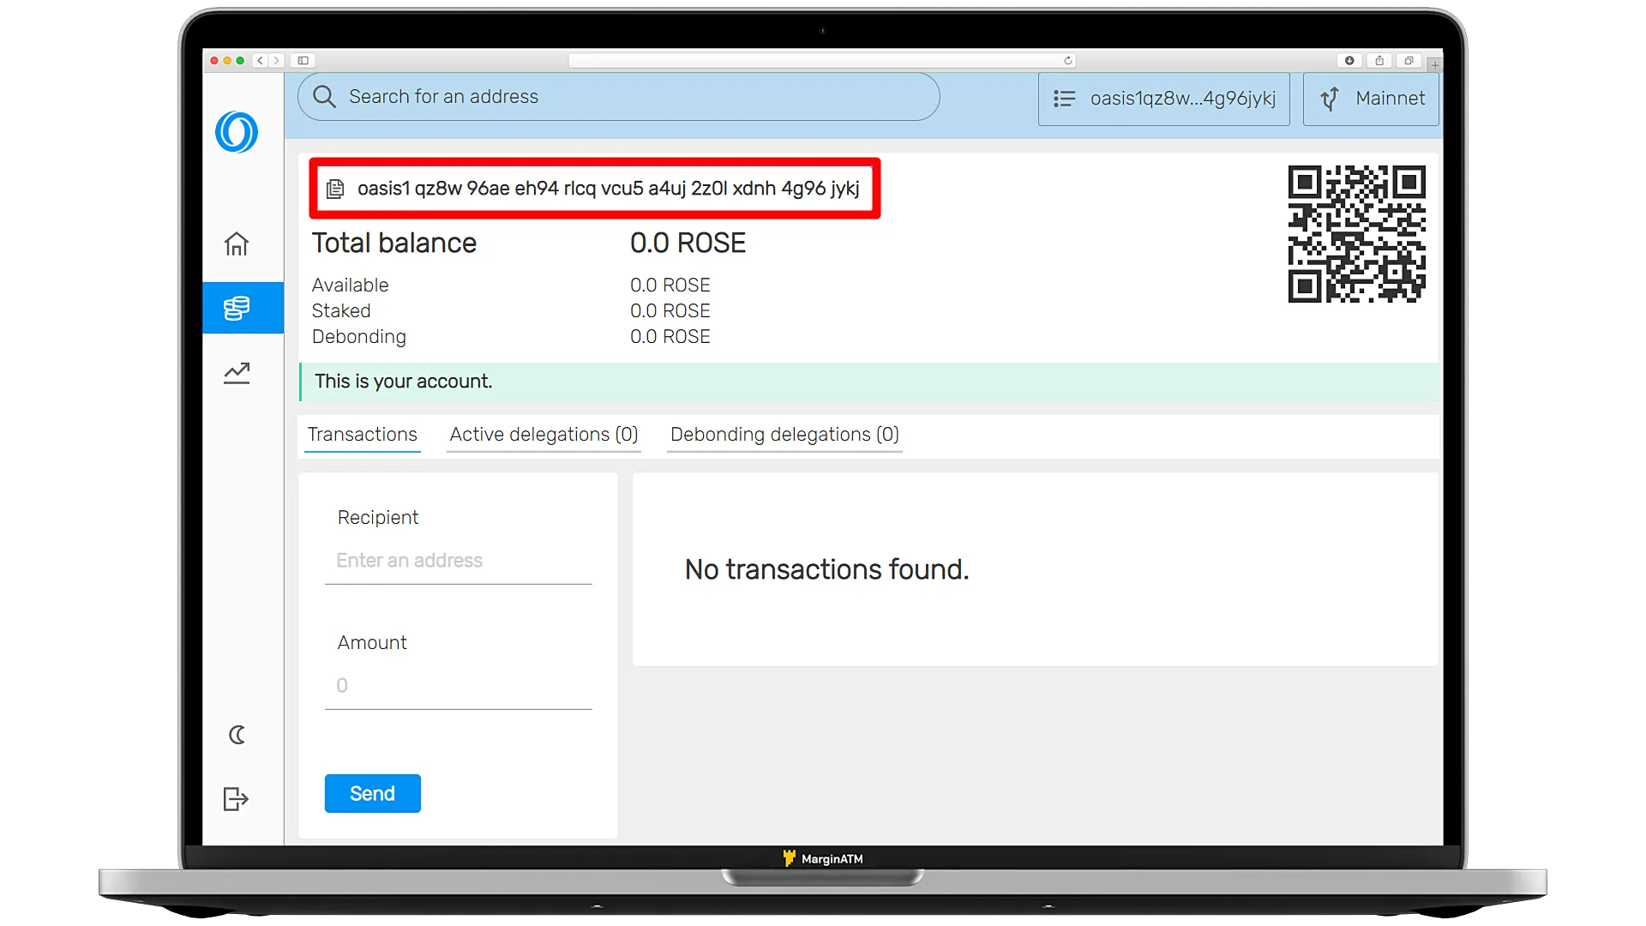Open the account selector oasis1qz8w...4g96jykj
Image resolution: width=1646 pixels, height=926 pixels.
[x=1163, y=99]
